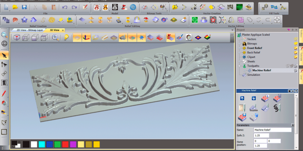Switch to 2D View - Bitmap Layer tab

tap(30, 30)
